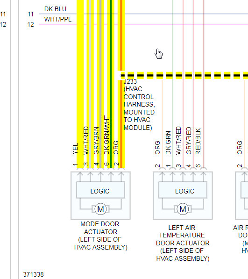The image size is (248, 279).
Task: Select the light blue DK BLU horizontal wire
Action: pyautogui.click(x=143, y=14)
